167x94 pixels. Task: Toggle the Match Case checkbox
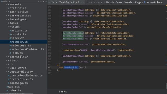click(x=105, y=2)
